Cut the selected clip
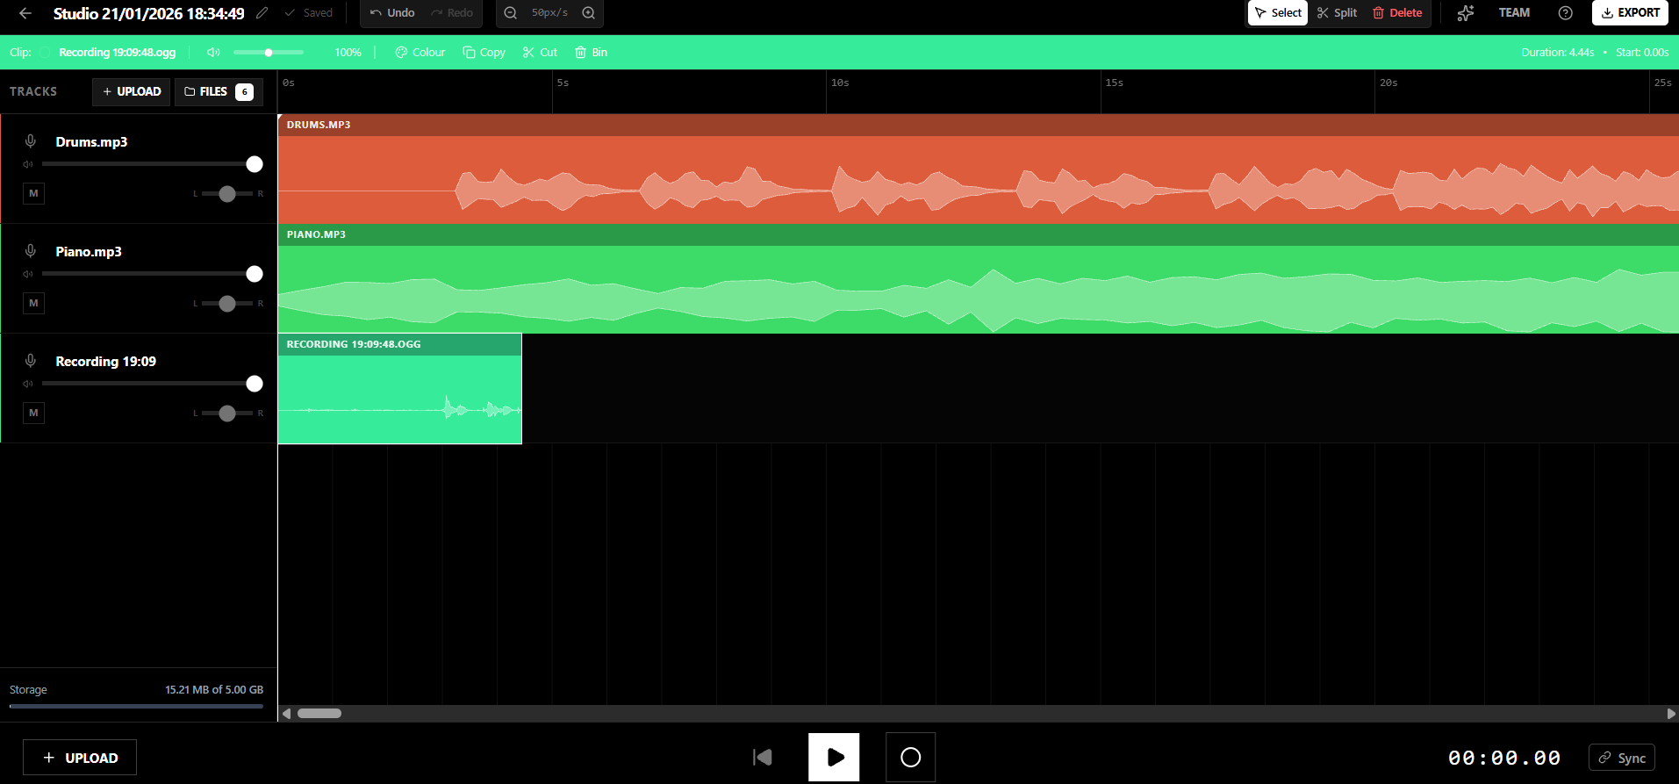Image resolution: width=1679 pixels, height=784 pixels. [x=540, y=53]
